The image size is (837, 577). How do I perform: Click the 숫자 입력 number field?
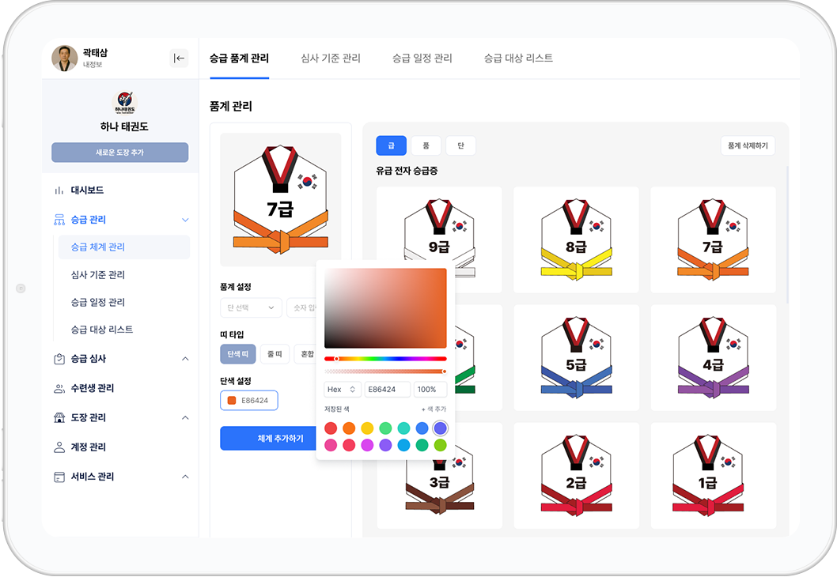(302, 307)
